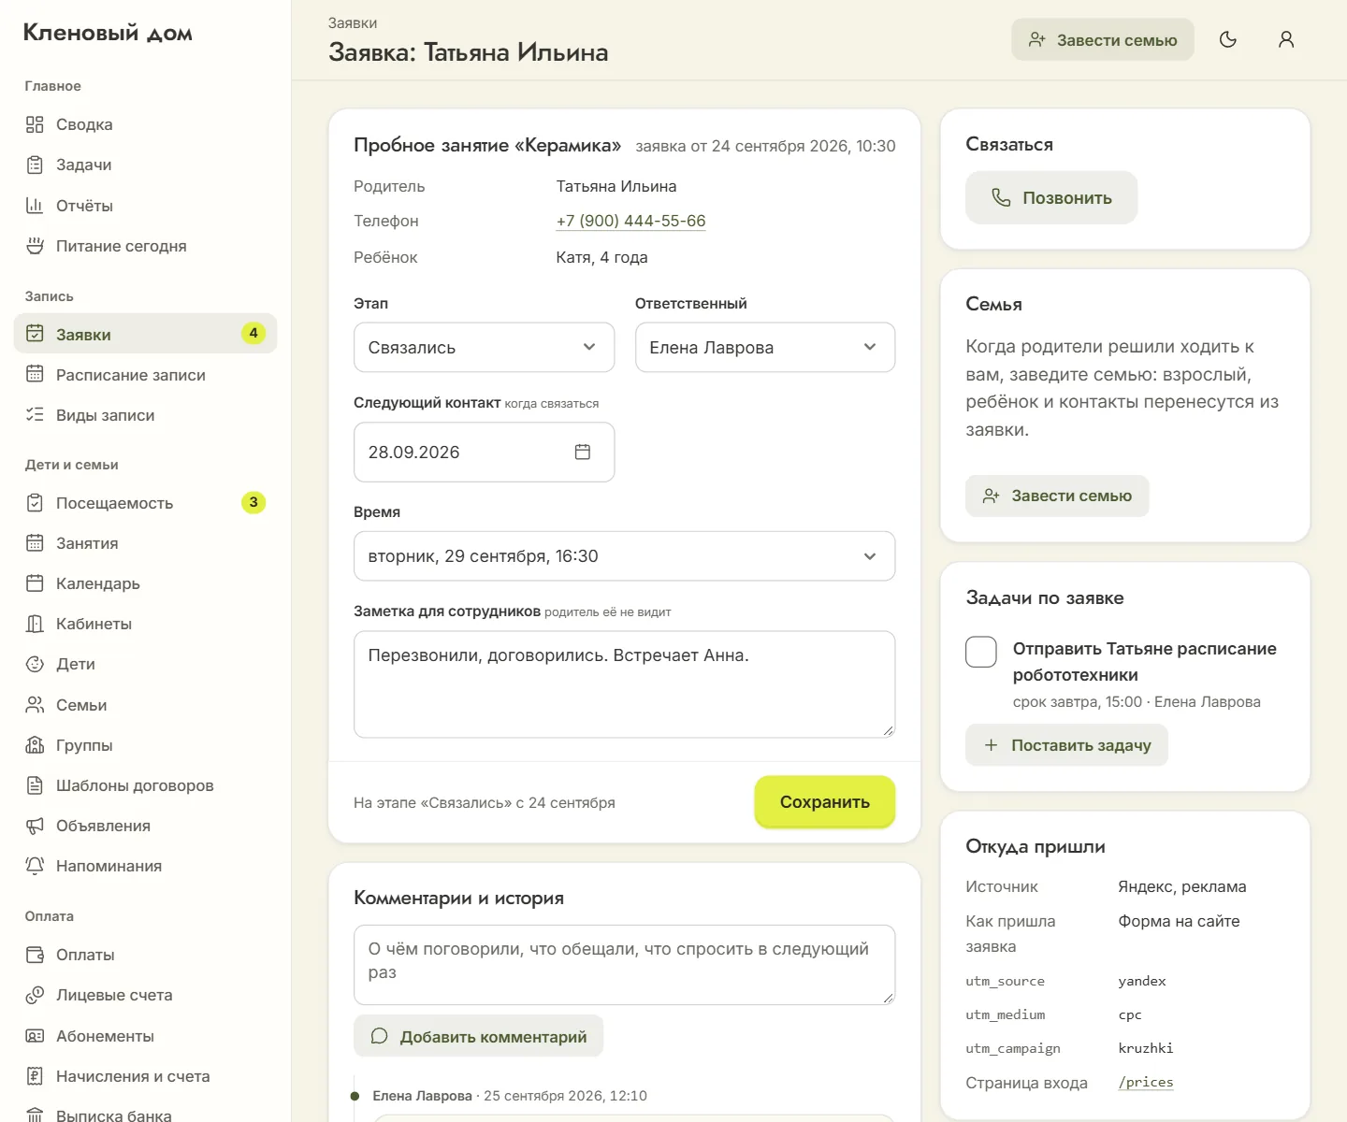Check the task Отправить Татьяне расписание робототехники
This screenshot has height=1122, width=1347.
(981, 652)
